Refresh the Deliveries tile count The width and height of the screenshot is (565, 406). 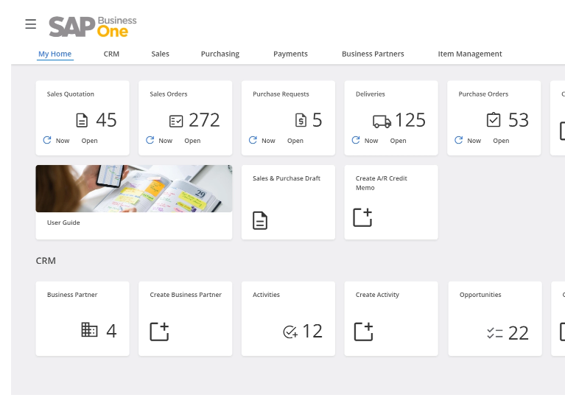point(356,140)
